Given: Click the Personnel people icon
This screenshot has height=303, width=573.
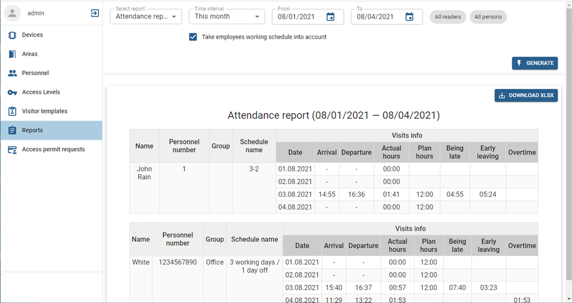Looking at the screenshot, I should 12,73.
